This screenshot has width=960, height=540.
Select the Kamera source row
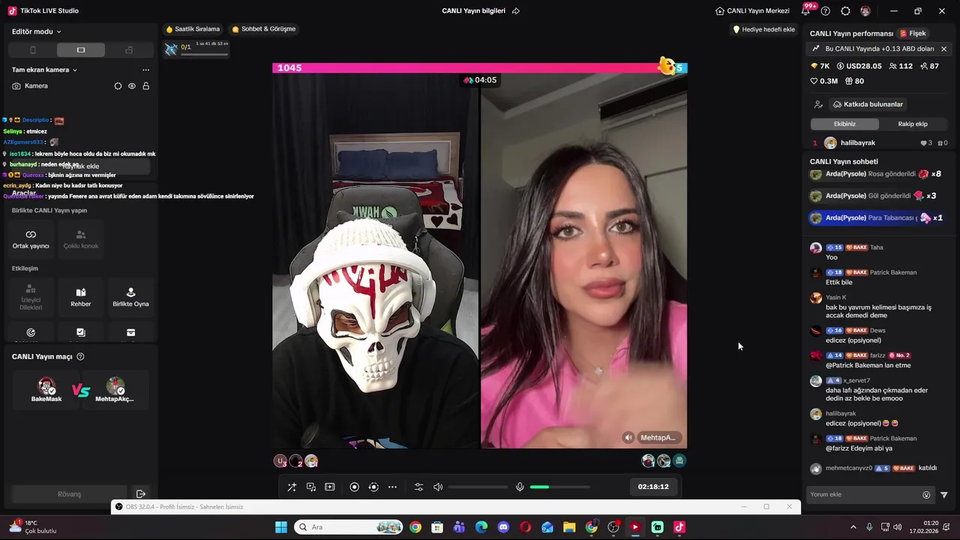point(80,86)
